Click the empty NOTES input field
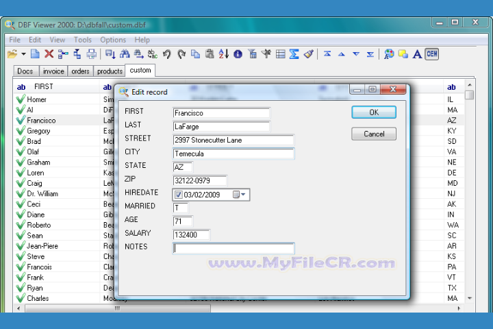 point(233,248)
